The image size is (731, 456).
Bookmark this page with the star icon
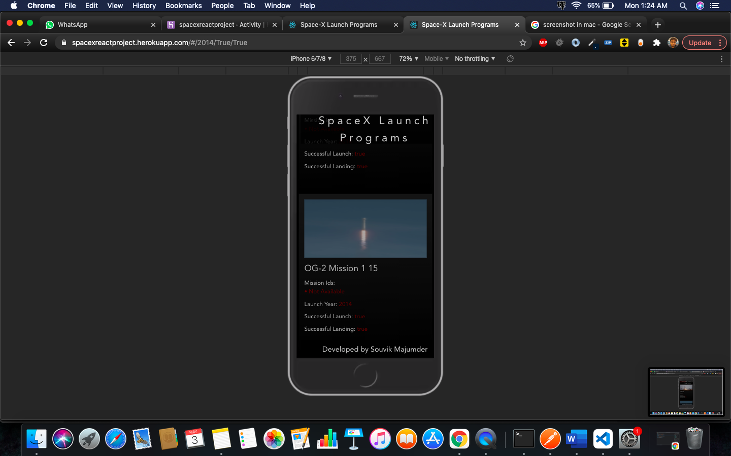523,43
